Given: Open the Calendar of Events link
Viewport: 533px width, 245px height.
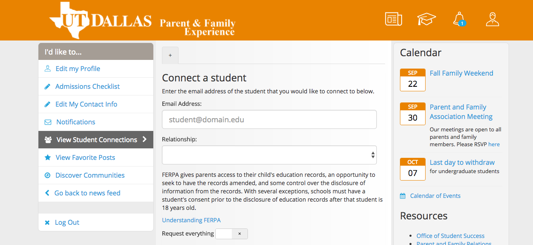Looking at the screenshot, I should point(435,196).
